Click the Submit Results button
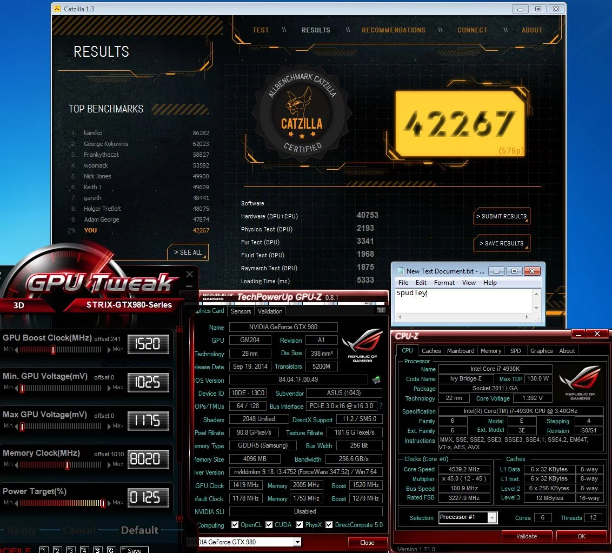 (502, 216)
